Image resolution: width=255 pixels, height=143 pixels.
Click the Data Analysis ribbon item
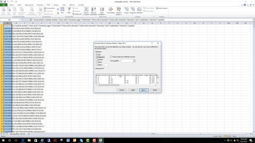click(x=162, y=8)
